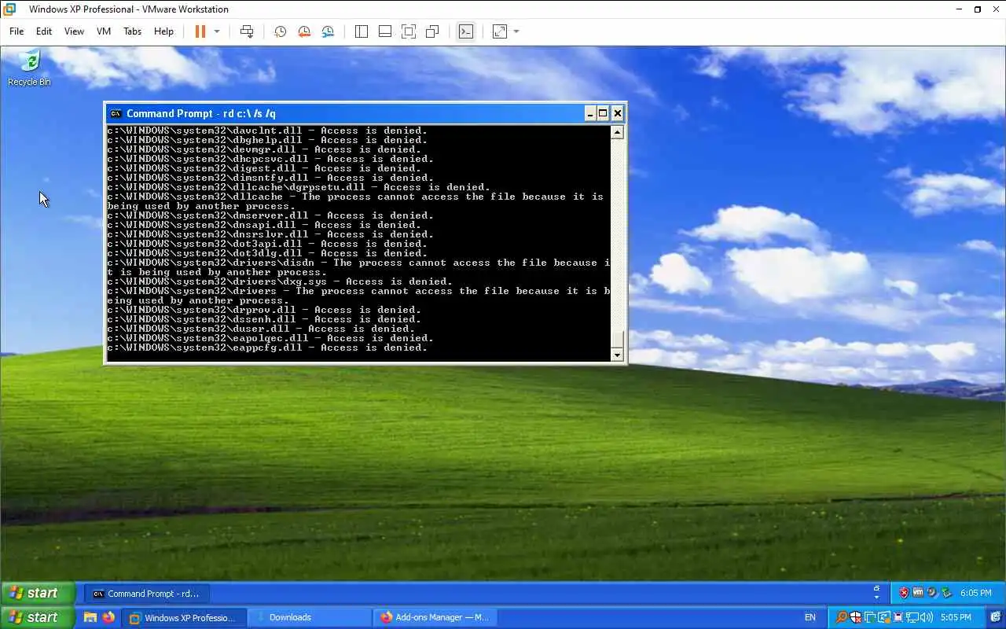Open the Tabs menu
1006x629 pixels.
132,31
